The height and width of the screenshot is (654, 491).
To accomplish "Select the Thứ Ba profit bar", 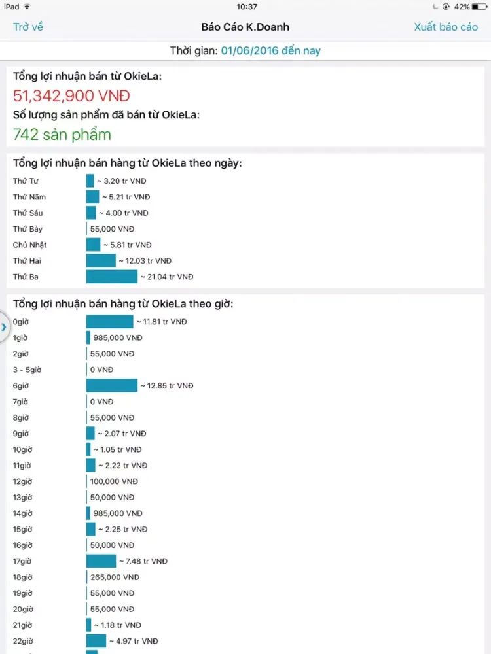I will pyautogui.click(x=111, y=277).
